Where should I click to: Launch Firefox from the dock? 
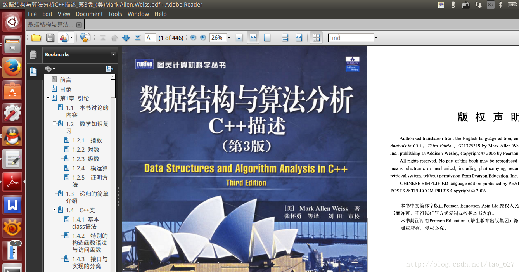pyautogui.click(x=12, y=68)
